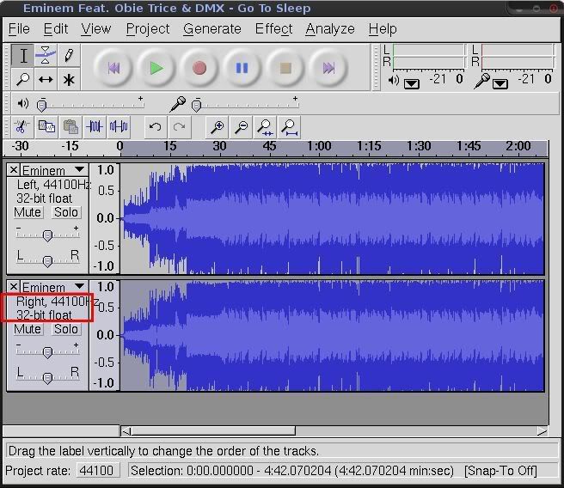Viewport: 564px width, 488px height.
Task: Select the Time Shift arrow tool
Action: coord(46,79)
